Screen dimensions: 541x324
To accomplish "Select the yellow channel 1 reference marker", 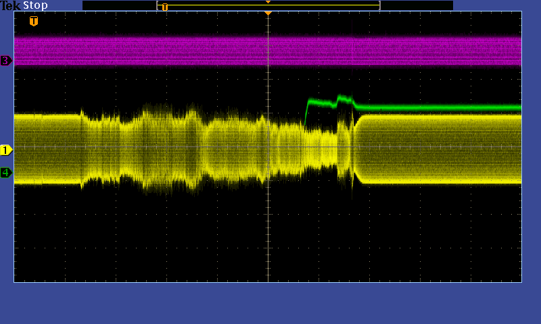I will (6, 150).
